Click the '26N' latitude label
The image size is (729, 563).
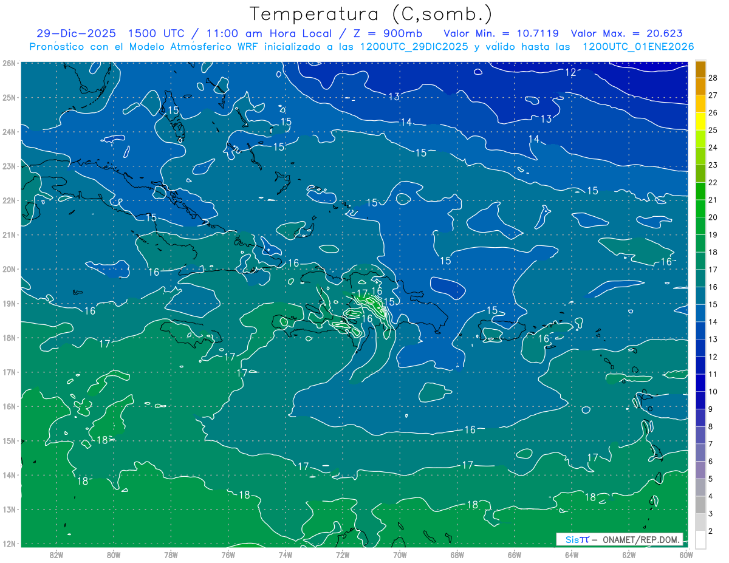click(9, 63)
